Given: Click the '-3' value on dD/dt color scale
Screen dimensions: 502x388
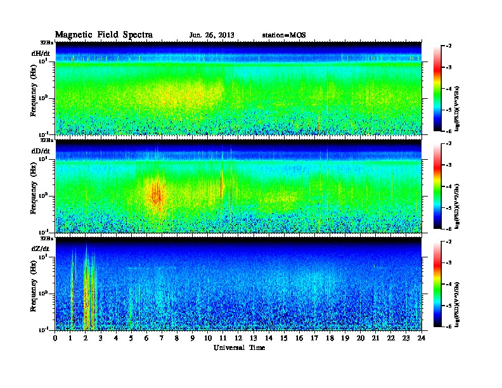Looking at the screenshot, I should [x=449, y=165].
